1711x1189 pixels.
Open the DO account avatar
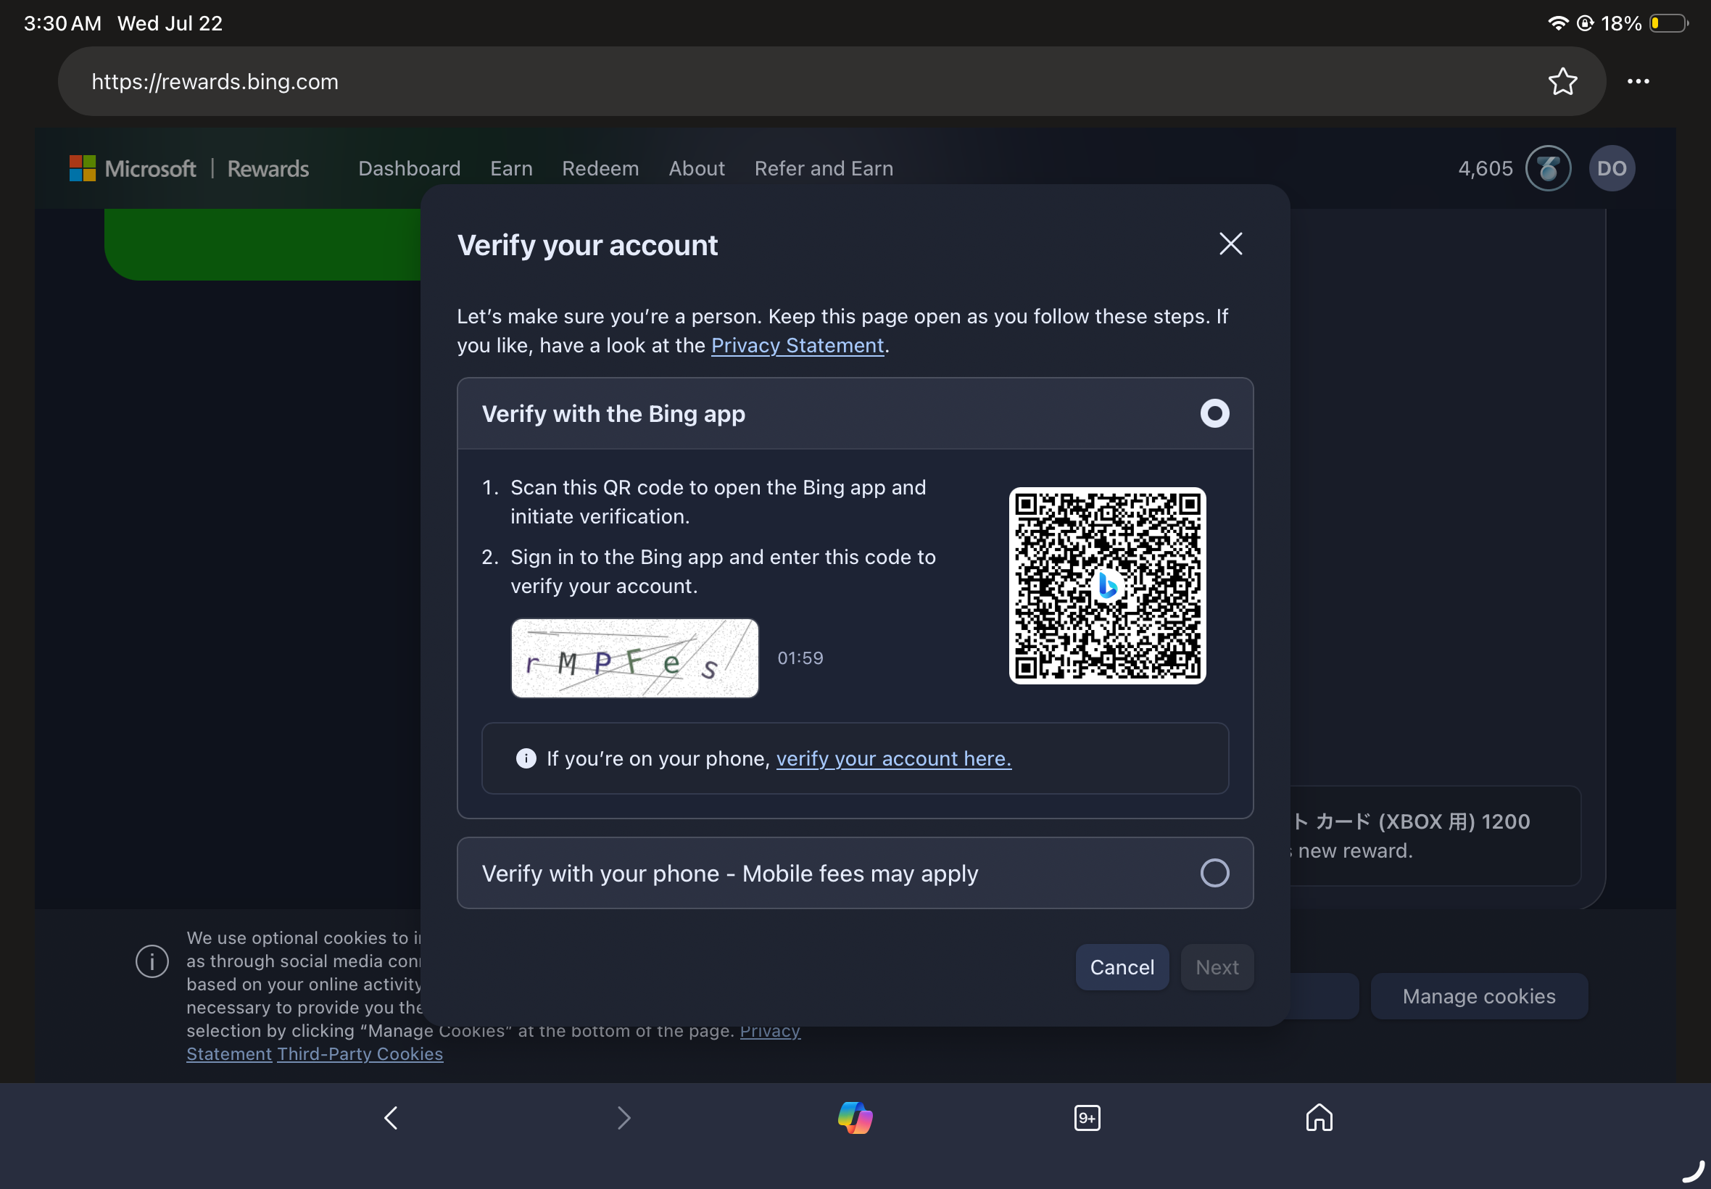click(x=1612, y=168)
